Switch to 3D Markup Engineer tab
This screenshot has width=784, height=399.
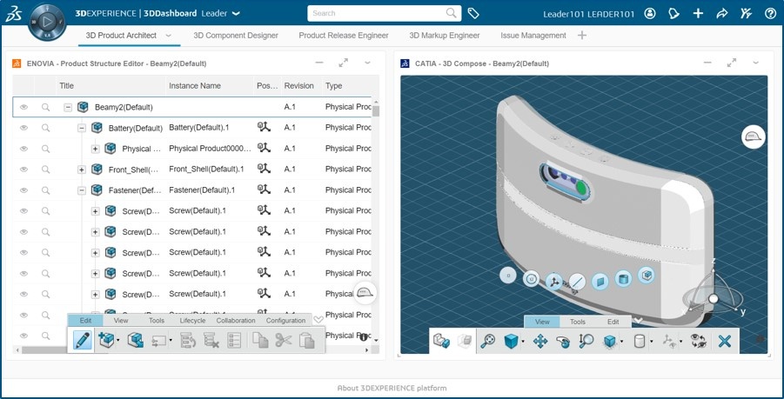[445, 36]
